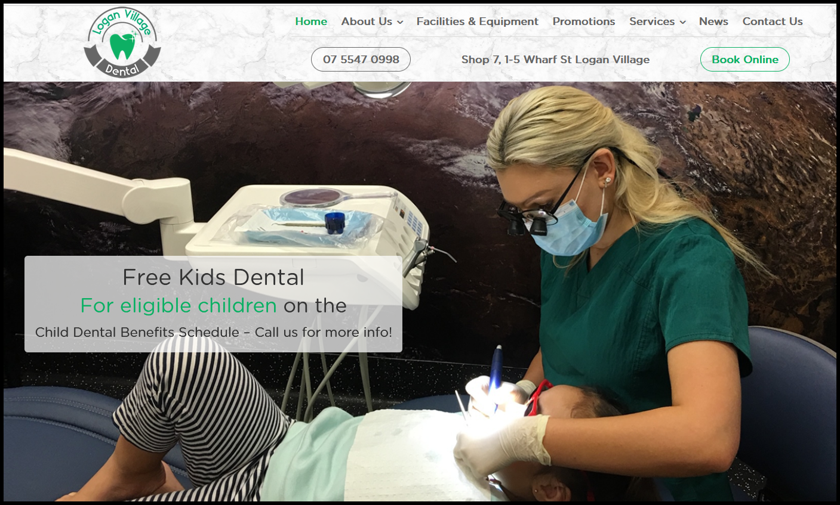The width and height of the screenshot is (840, 505).
Task: Click 'For eligible children' green text
Action: coord(179,305)
